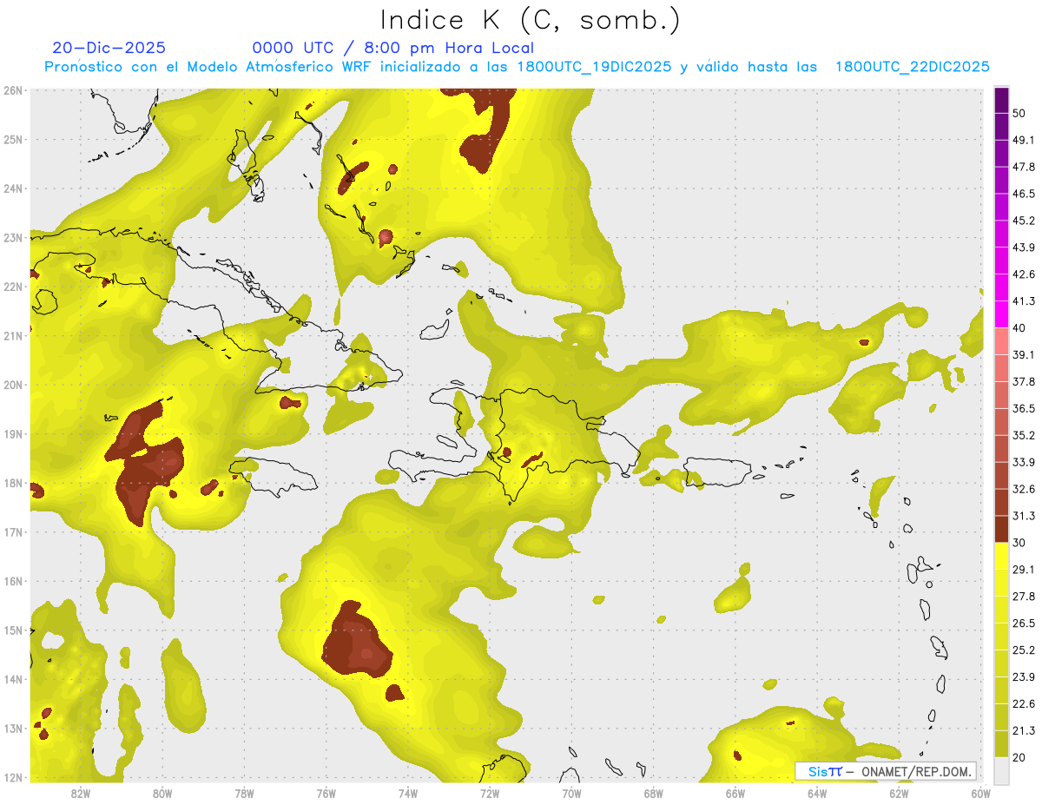Viewport: 1042px width, 805px height.
Task: Click the colorbar value "22.6"
Action: coord(1024,704)
